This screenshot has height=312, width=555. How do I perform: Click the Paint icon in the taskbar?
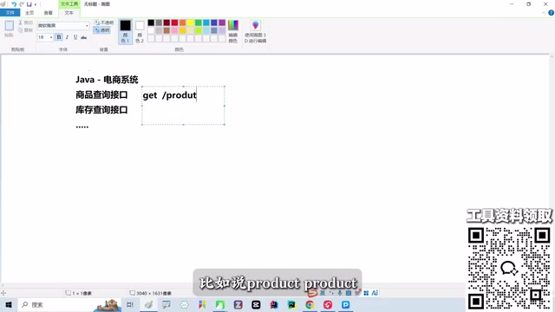pyautogui.click(x=148, y=304)
